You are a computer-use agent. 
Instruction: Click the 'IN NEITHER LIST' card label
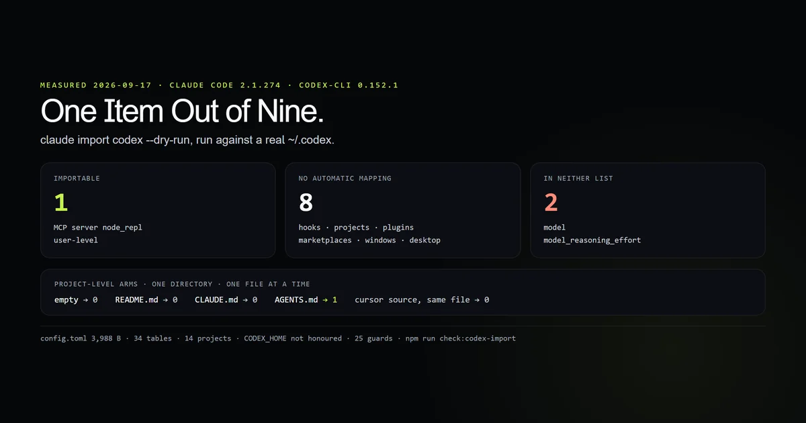pyautogui.click(x=578, y=179)
